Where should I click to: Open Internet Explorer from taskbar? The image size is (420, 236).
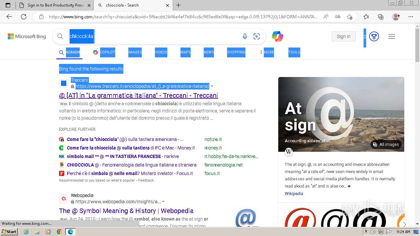click(x=26, y=232)
